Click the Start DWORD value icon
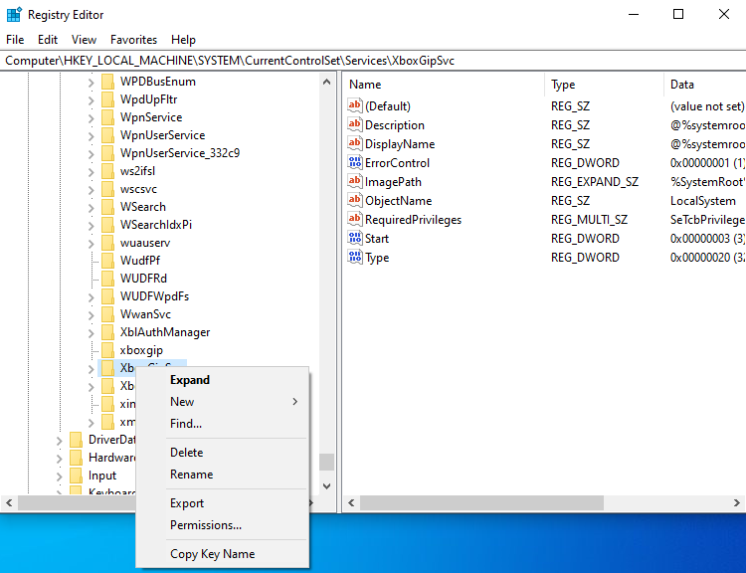The height and width of the screenshot is (573, 746). click(x=355, y=238)
